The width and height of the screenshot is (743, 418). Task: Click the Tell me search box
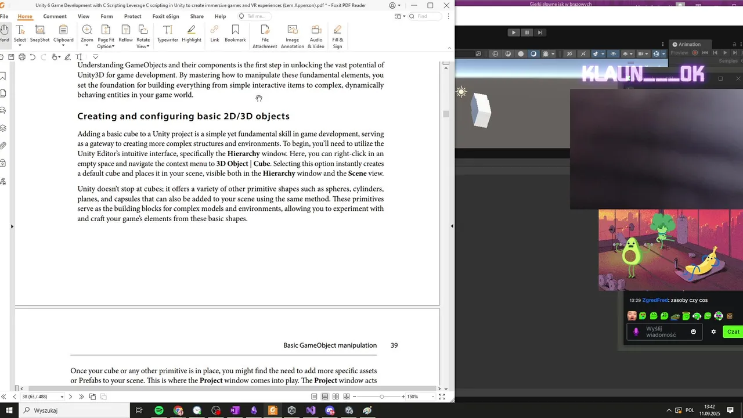(256, 16)
